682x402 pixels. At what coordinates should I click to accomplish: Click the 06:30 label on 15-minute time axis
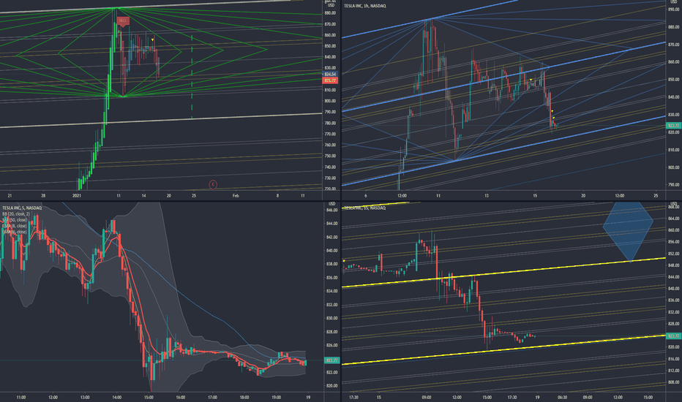coord(562,397)
